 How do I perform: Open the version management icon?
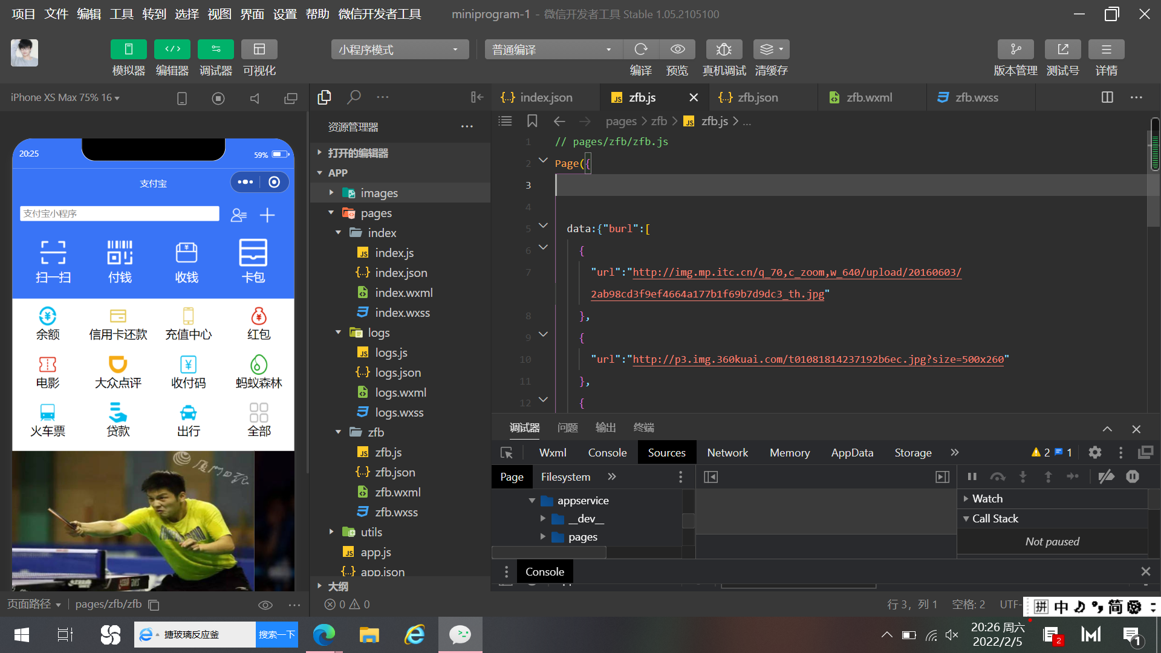[x=1015, y=50]
